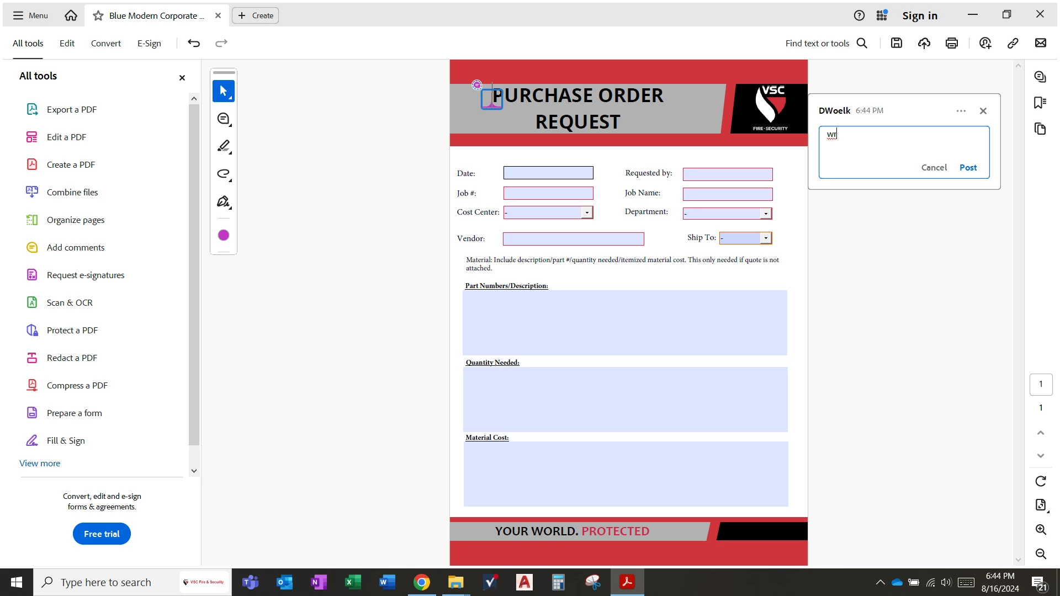Choose the add comment tool
Viewport: 1060px width, 596px height.
pos(224,119)
